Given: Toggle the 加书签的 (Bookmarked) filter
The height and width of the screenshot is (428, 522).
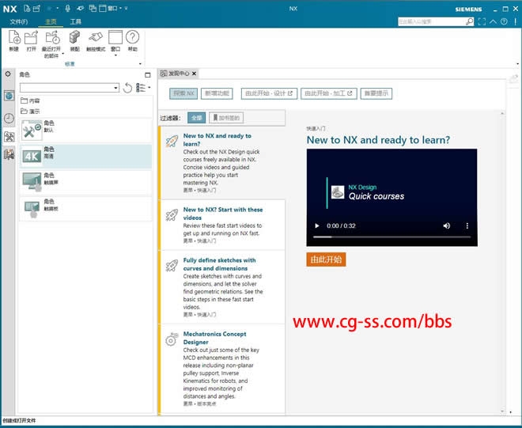Looking at the screenshot, I should click(x=225, y=118).
